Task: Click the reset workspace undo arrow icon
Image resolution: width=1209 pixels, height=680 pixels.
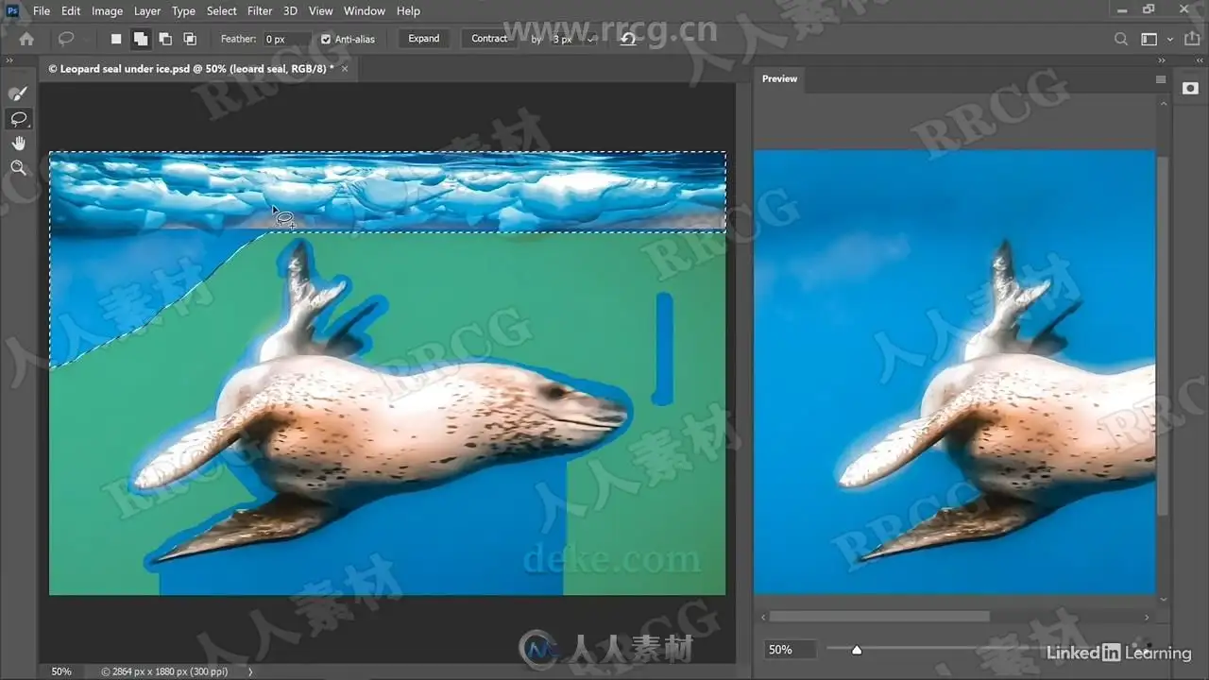Action: point(628,39)
